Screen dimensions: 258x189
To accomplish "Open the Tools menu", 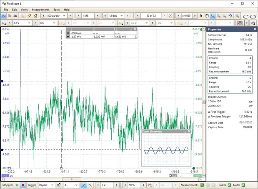I will [57, 9].
